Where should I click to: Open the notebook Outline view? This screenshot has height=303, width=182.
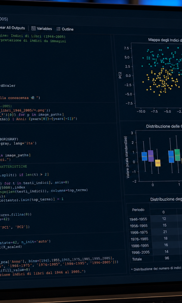coord(65,29)
